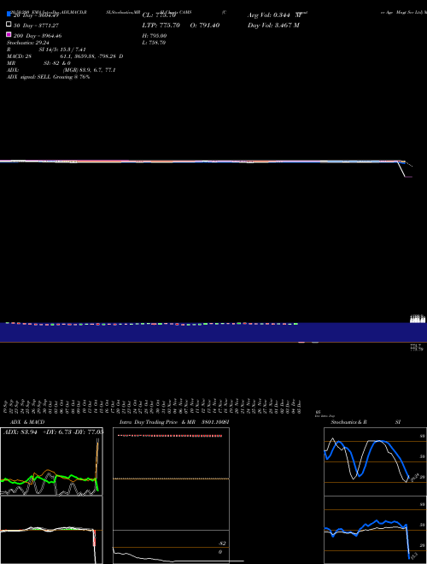Click the 'ADX & MACD' panel title
The image size is (427, 564).
coord(27,422)
